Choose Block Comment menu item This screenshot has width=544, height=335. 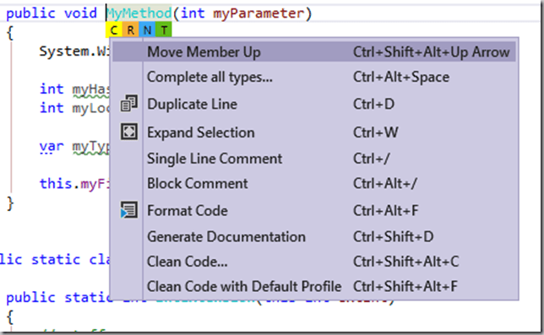click(x=314, y=184)
